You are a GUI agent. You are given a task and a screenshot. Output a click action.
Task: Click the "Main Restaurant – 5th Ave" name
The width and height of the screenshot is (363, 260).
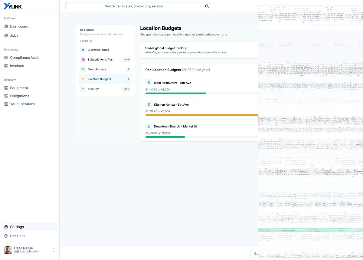pyautogui.click(x=172, y=83)
